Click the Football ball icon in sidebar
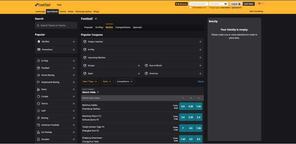 click(x=38, y=68)
